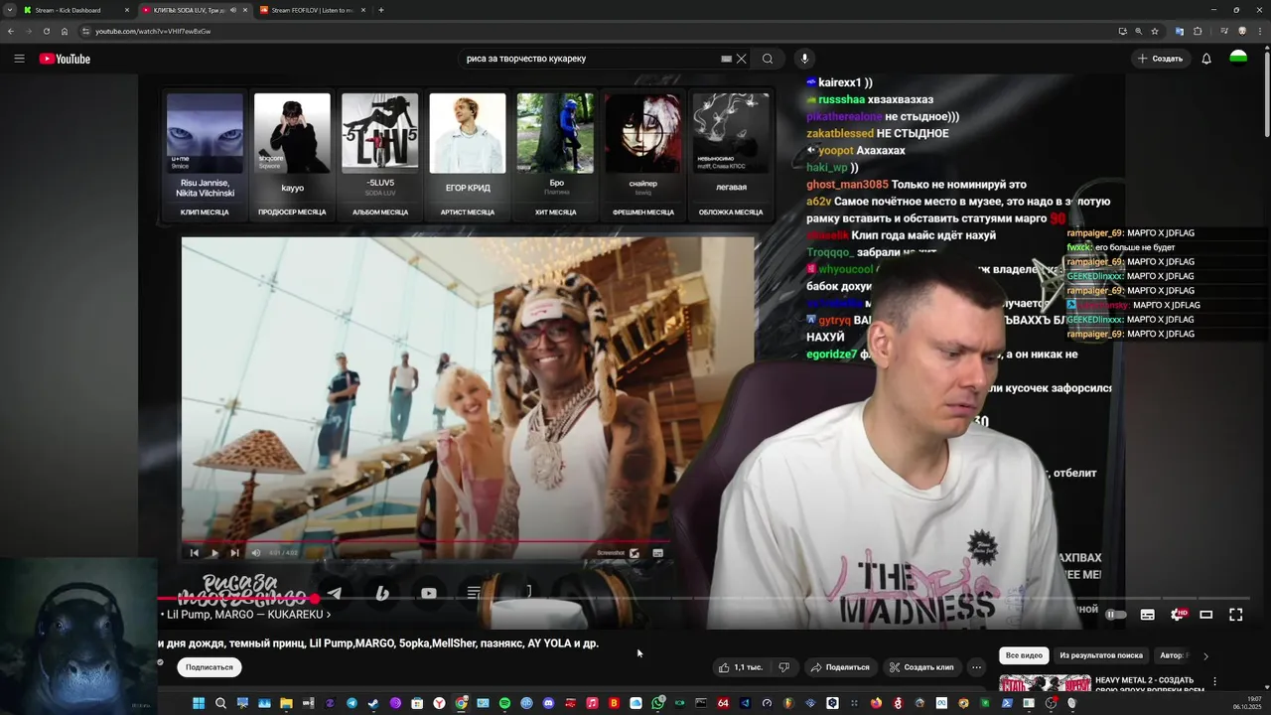Open a new browser tab with plus
1271x715 pixels.
point(381,10)
